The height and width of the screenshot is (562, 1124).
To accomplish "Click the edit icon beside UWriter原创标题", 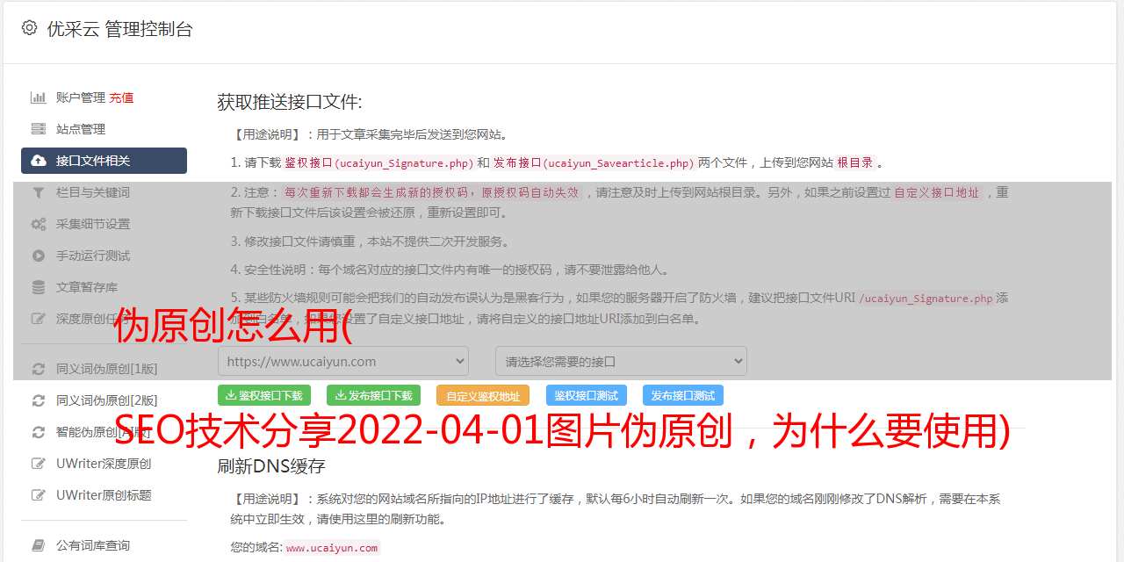I will tap(39, 495).
